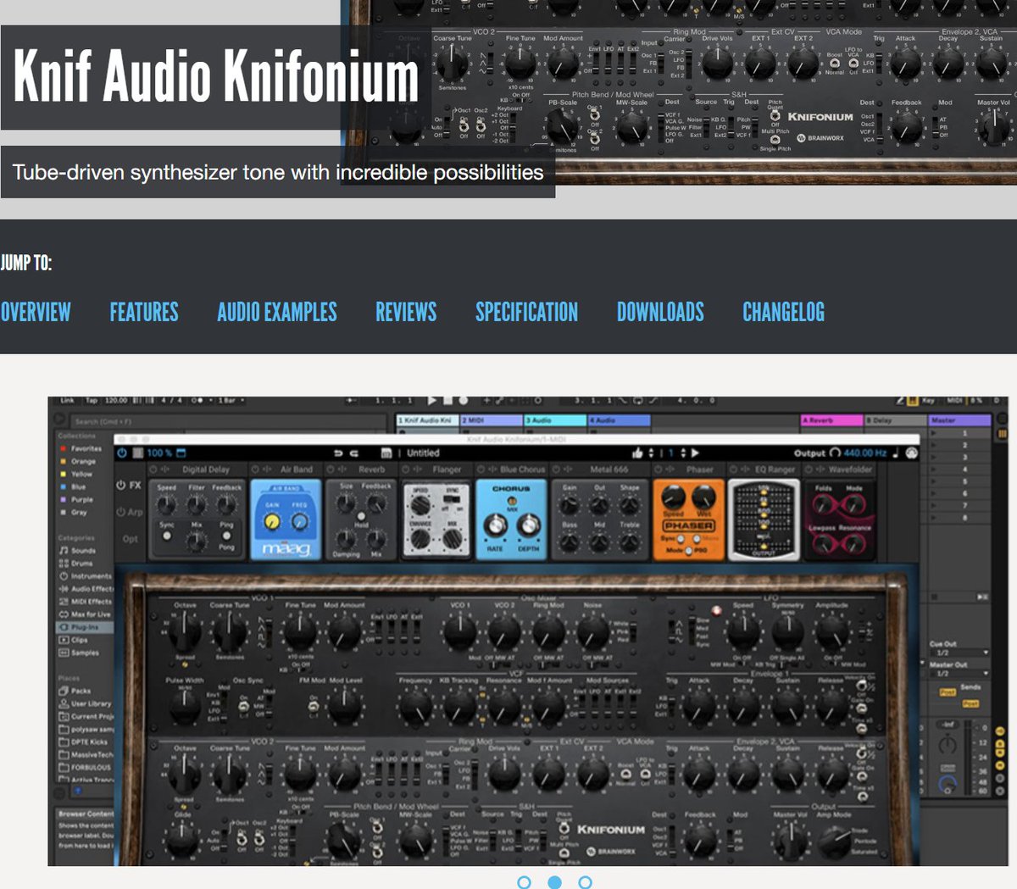Open the Opt tab in plugin sidebar
Screen dimensions: 1017x889
pyautogui.click(x=130, y=538)
